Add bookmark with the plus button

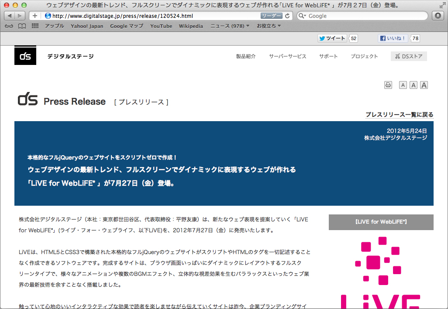[34, 16]
